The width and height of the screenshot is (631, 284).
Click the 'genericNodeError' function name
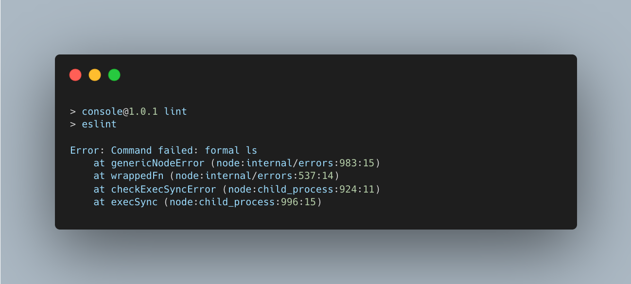(158, 162)
